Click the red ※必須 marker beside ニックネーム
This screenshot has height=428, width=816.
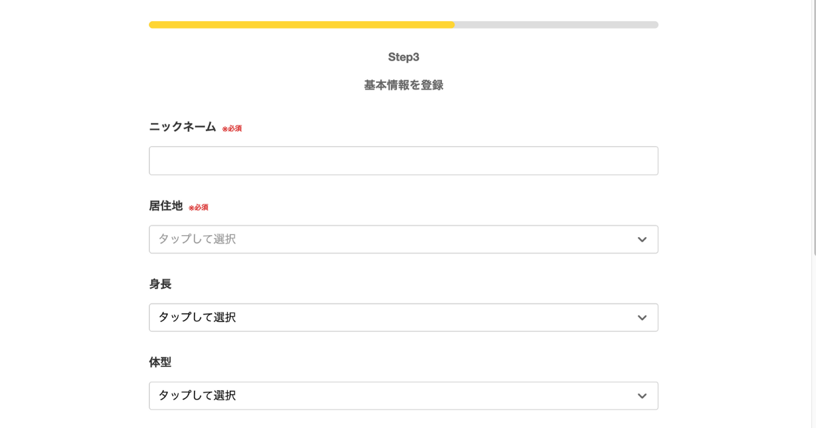(x=232, y=128)
